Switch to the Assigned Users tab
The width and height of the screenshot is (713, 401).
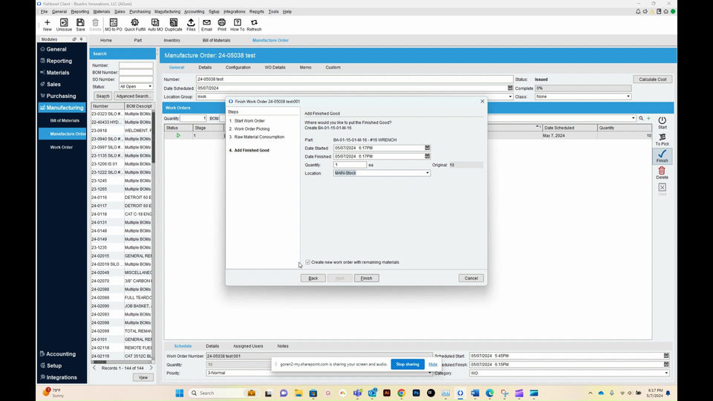(248, 346)
